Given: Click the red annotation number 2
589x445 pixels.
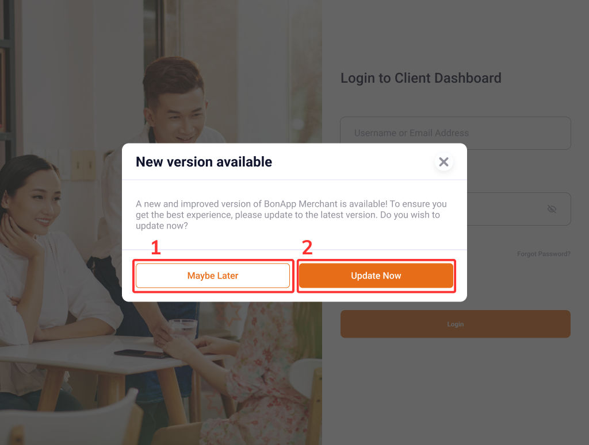Looking at the screenshot, I should click(x=307, y=248).
